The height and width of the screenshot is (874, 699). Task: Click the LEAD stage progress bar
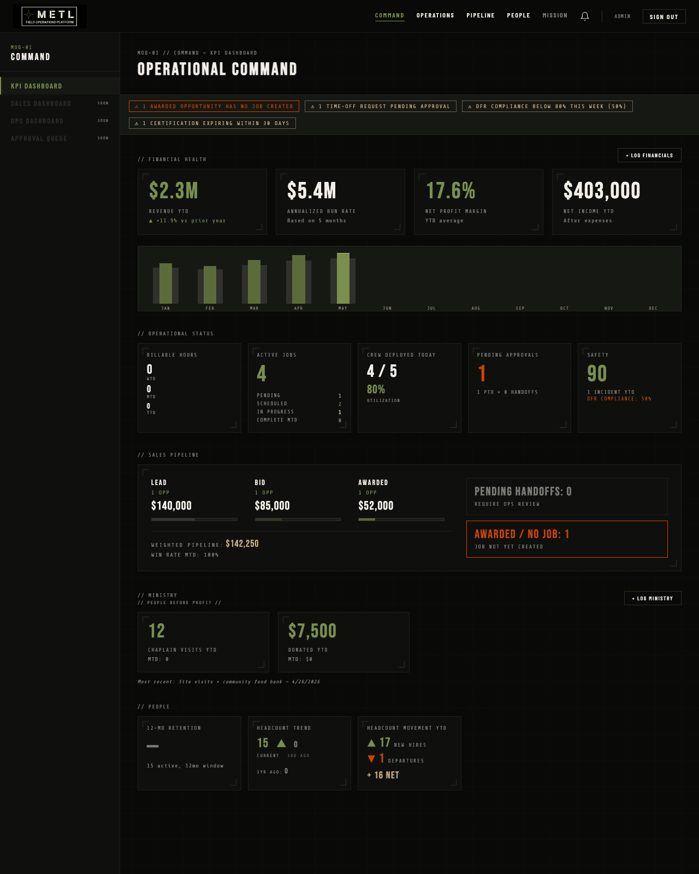pyautogui.click(x=194, y=519)
